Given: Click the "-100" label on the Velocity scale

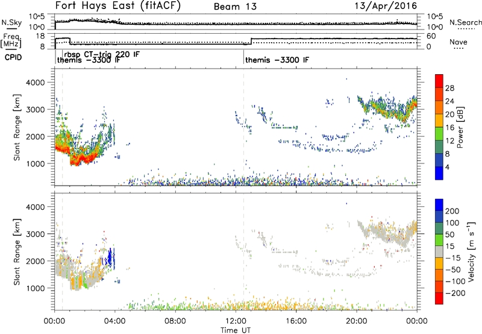Looking at the screenshot, I should coord(455,281).
